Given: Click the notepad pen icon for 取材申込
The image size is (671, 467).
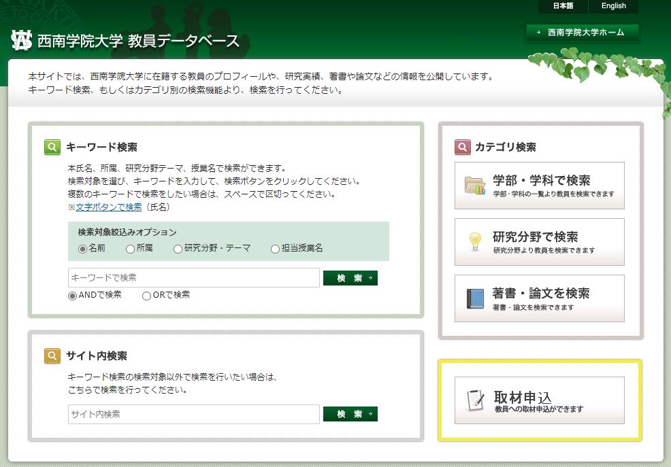Looking at the screenshot, I should pos(475,400).
